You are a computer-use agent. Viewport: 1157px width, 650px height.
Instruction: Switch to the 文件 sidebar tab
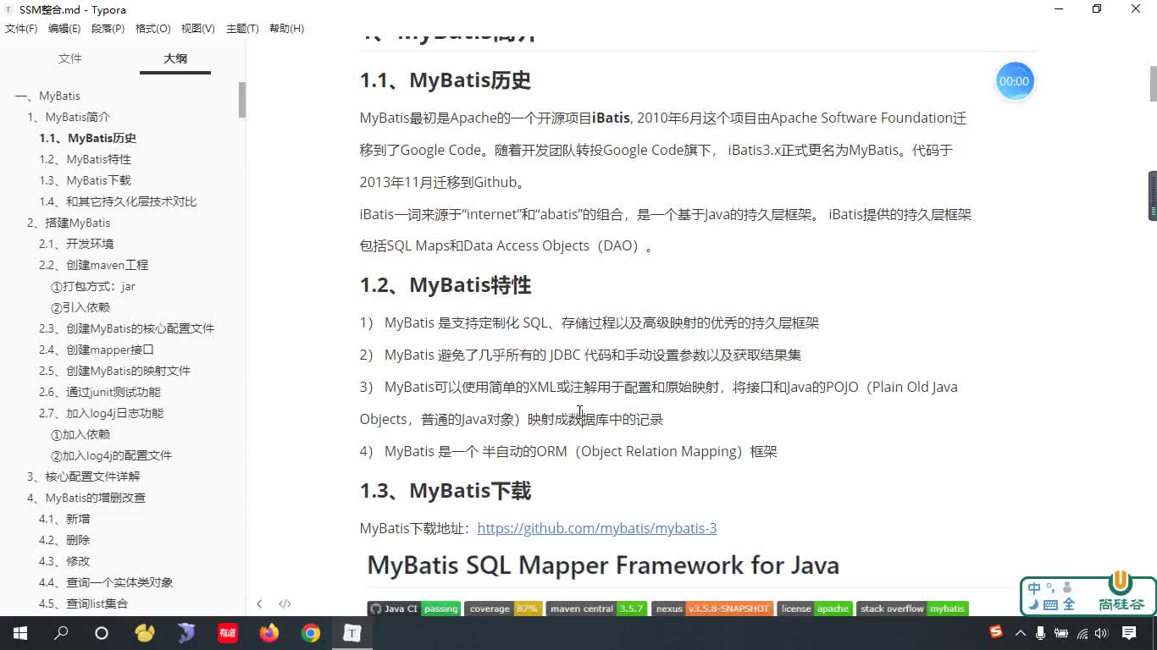70,58
